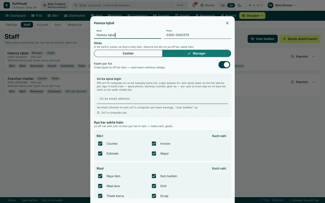This screenshot has width=325, height=203.
Task: Click Browser ka print box status
Action: (x=304, y=200)
